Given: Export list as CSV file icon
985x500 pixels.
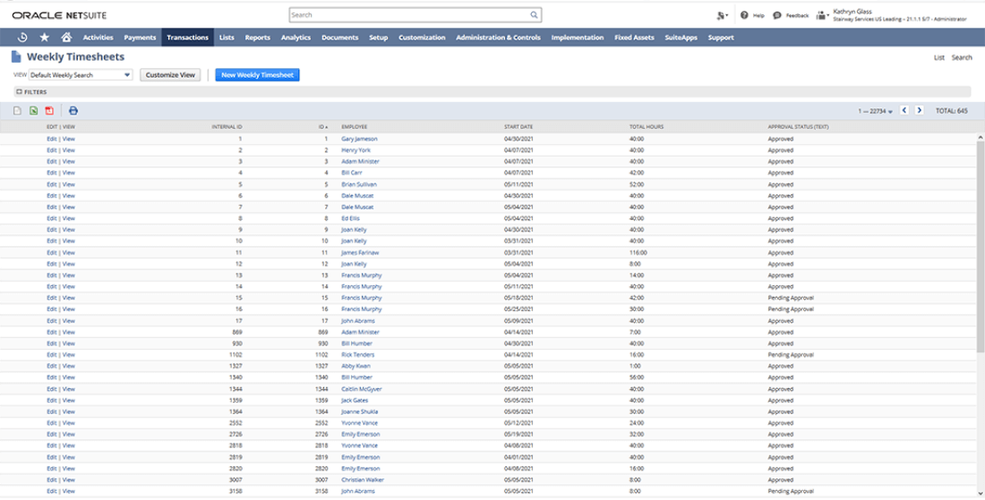Looking at the screenshot, I should tap(17, 111).
